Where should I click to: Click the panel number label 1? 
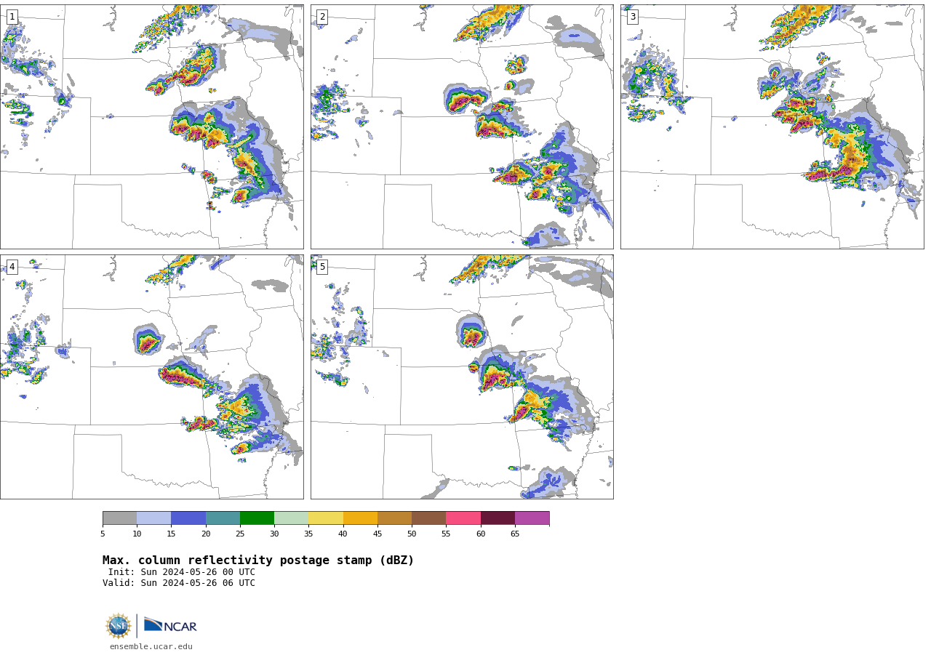12,17
